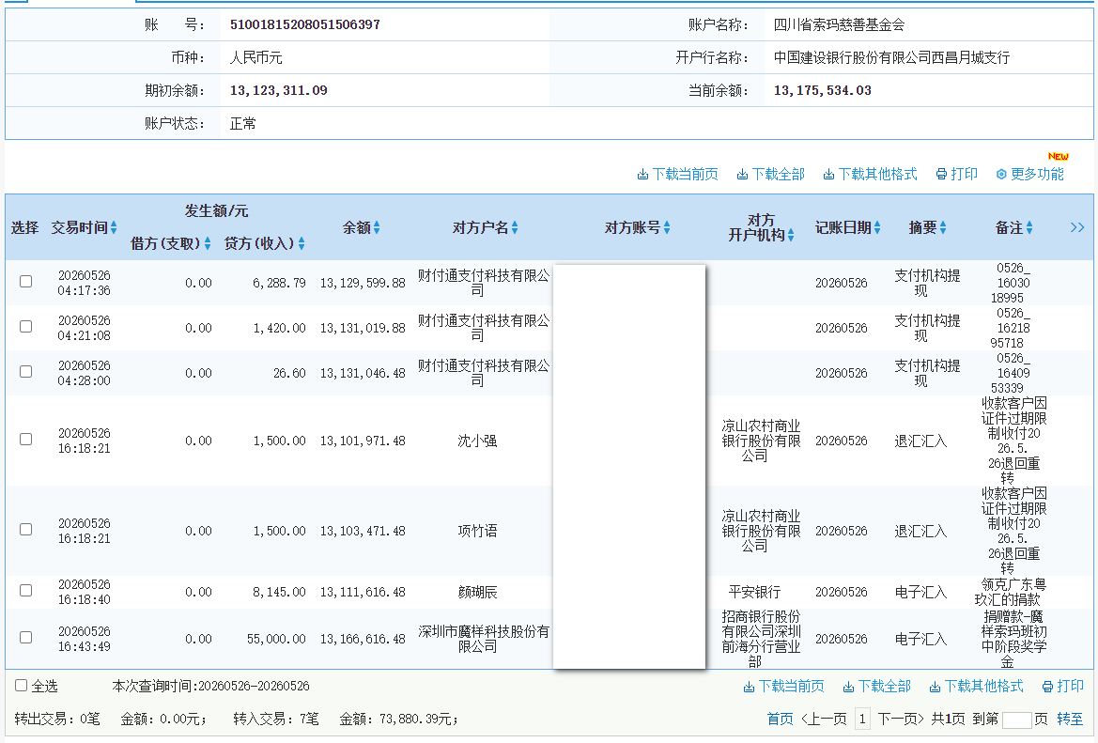The image size is (1098, 743).
Task: Click 深圳市魔样科技股份有限公司 cell
Action: click(484, 639)
